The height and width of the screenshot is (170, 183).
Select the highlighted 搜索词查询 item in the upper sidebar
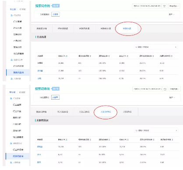pos(18,73)
